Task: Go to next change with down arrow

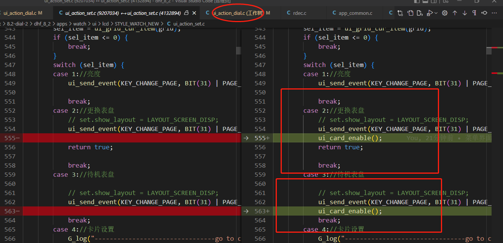Action: point(465,13)
